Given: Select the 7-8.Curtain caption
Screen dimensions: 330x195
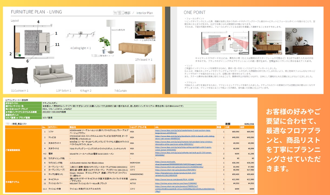Looking at the screenshot, I should (x=120, y=91).
